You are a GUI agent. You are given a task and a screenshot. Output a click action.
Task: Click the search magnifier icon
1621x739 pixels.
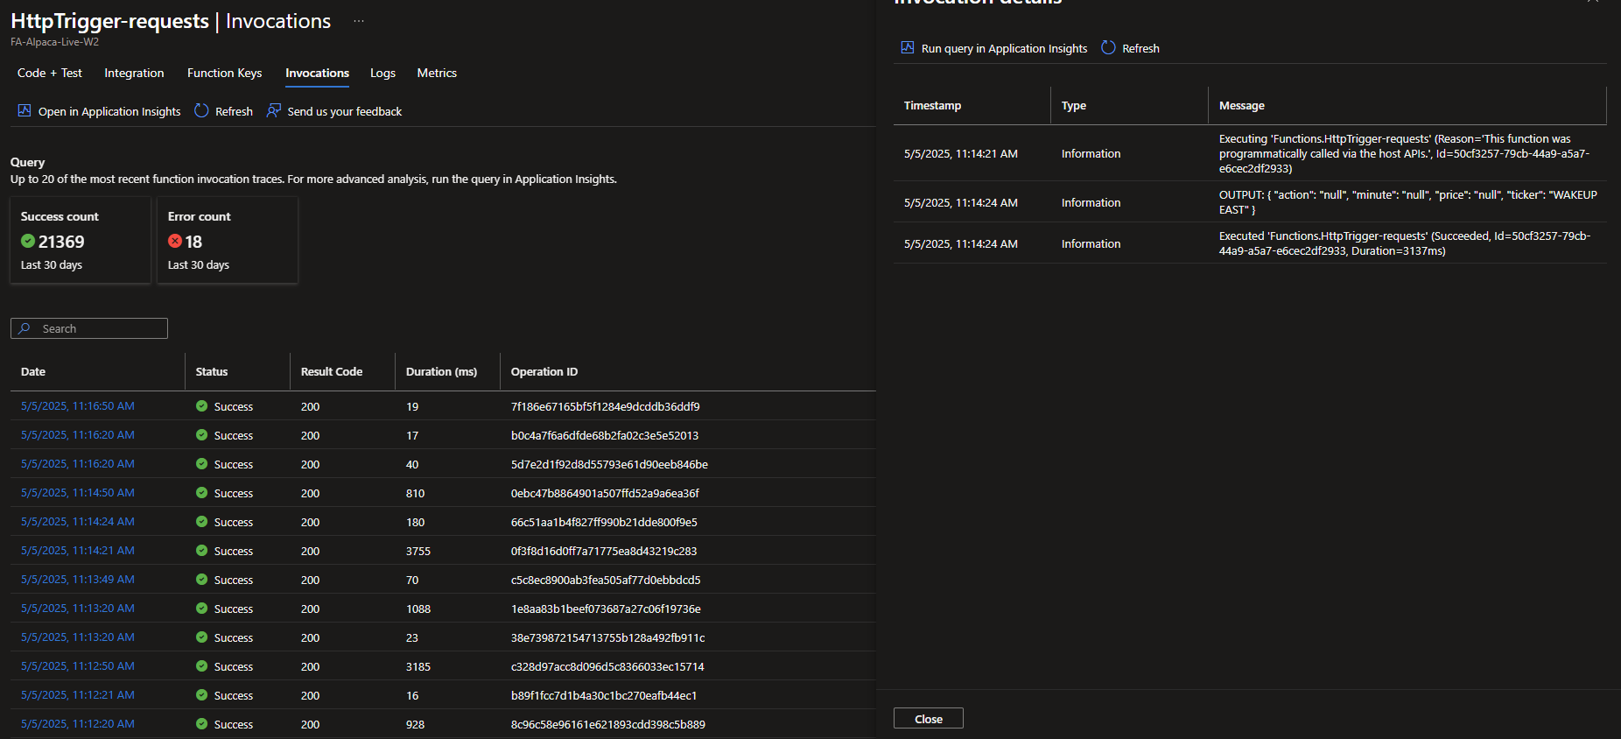click(x=25, y=328)
